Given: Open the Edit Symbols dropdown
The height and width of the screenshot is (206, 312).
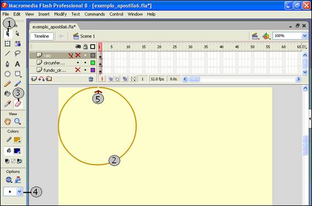Looking at the screenshot, I should pos(266,36).
